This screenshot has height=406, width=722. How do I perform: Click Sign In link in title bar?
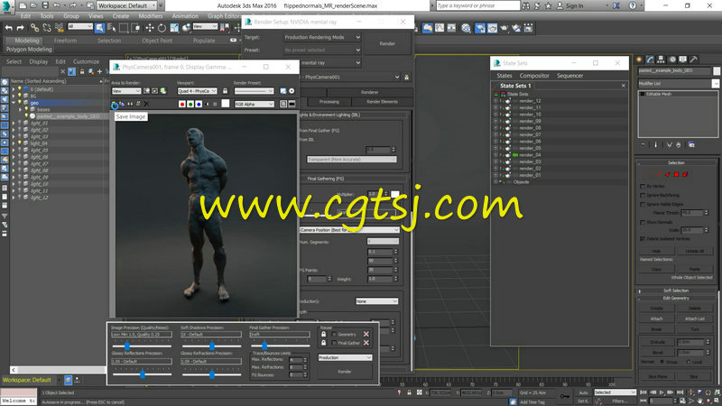tap(574, 6)
